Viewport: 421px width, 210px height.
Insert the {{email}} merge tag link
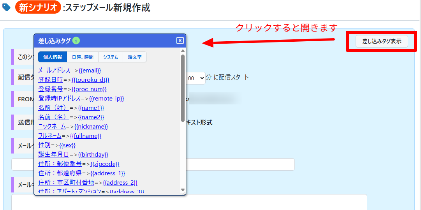point(89,71)
